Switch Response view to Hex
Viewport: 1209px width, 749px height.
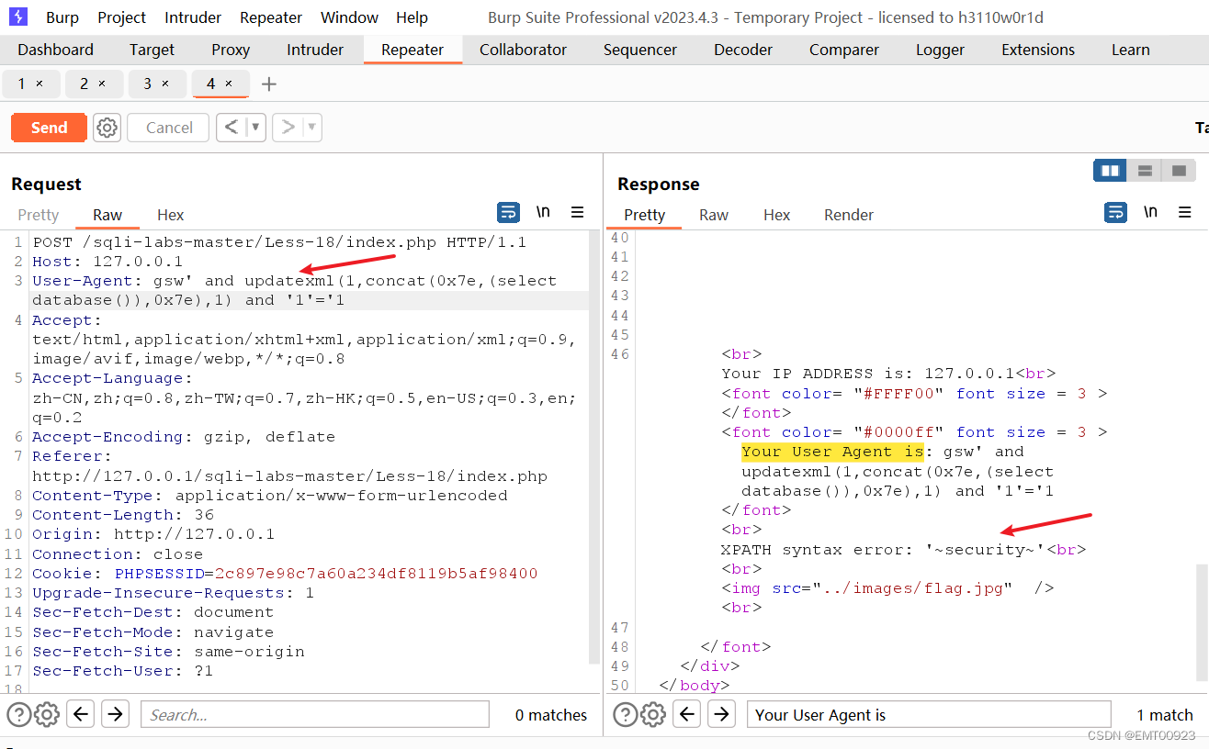pos(777,215)
